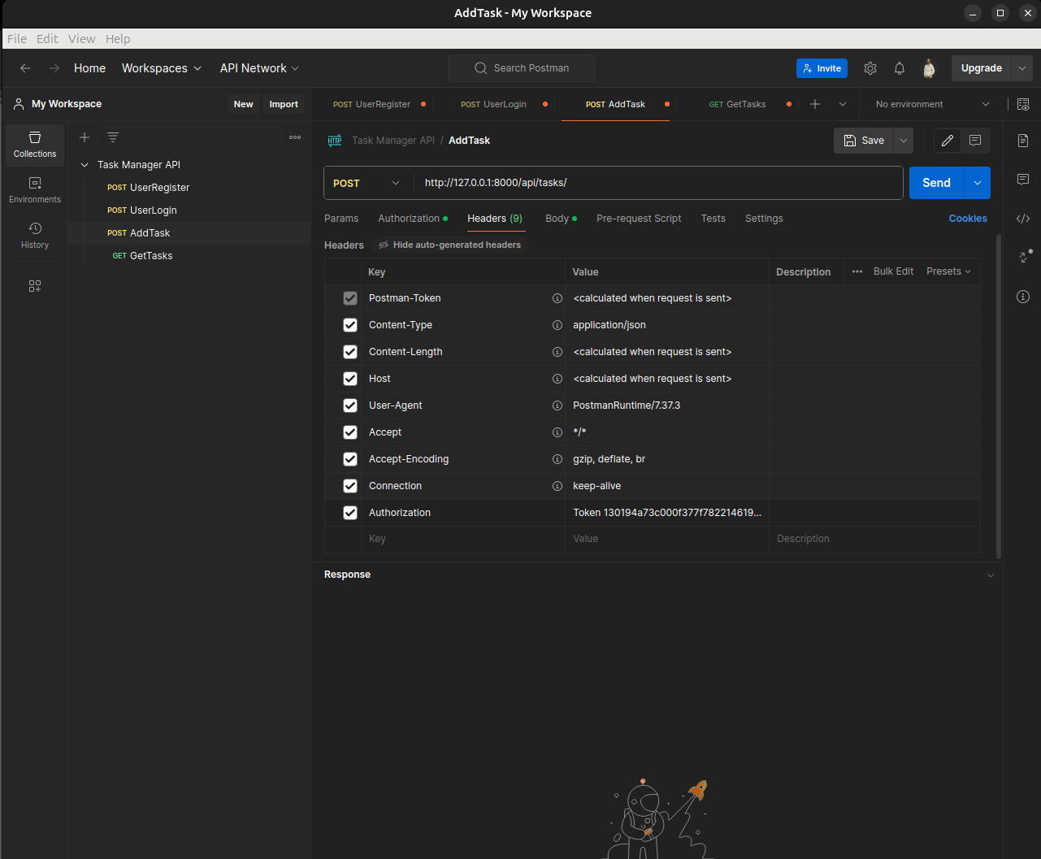The width and height of the screenshot is (1041, 859).
Task: Click Hide auto-generated headers
Action: coord(449,245)
